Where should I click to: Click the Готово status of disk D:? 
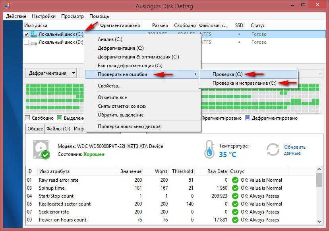coord(259,42)
